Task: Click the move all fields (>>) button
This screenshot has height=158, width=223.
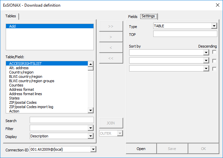Action: point(111,26)
